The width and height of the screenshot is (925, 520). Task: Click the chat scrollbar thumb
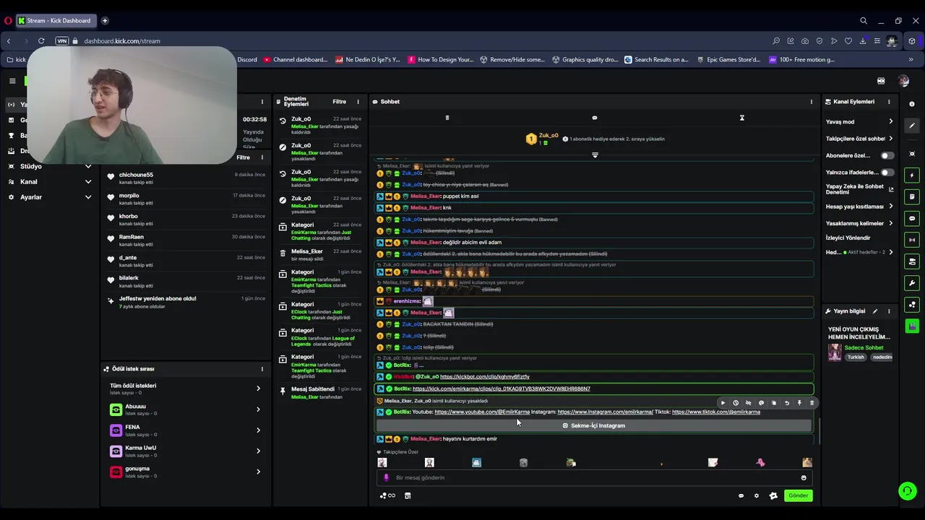point(819,431)
